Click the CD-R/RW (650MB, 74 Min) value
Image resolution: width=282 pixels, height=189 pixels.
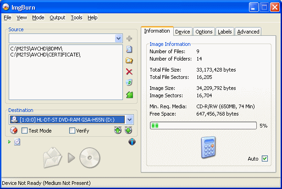(x=226, y=106)
